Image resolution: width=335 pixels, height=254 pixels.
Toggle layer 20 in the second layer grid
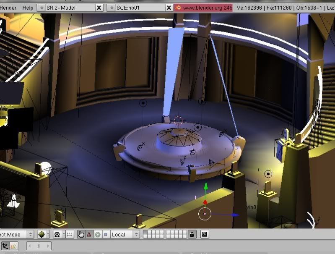click(x=184, y=236)
